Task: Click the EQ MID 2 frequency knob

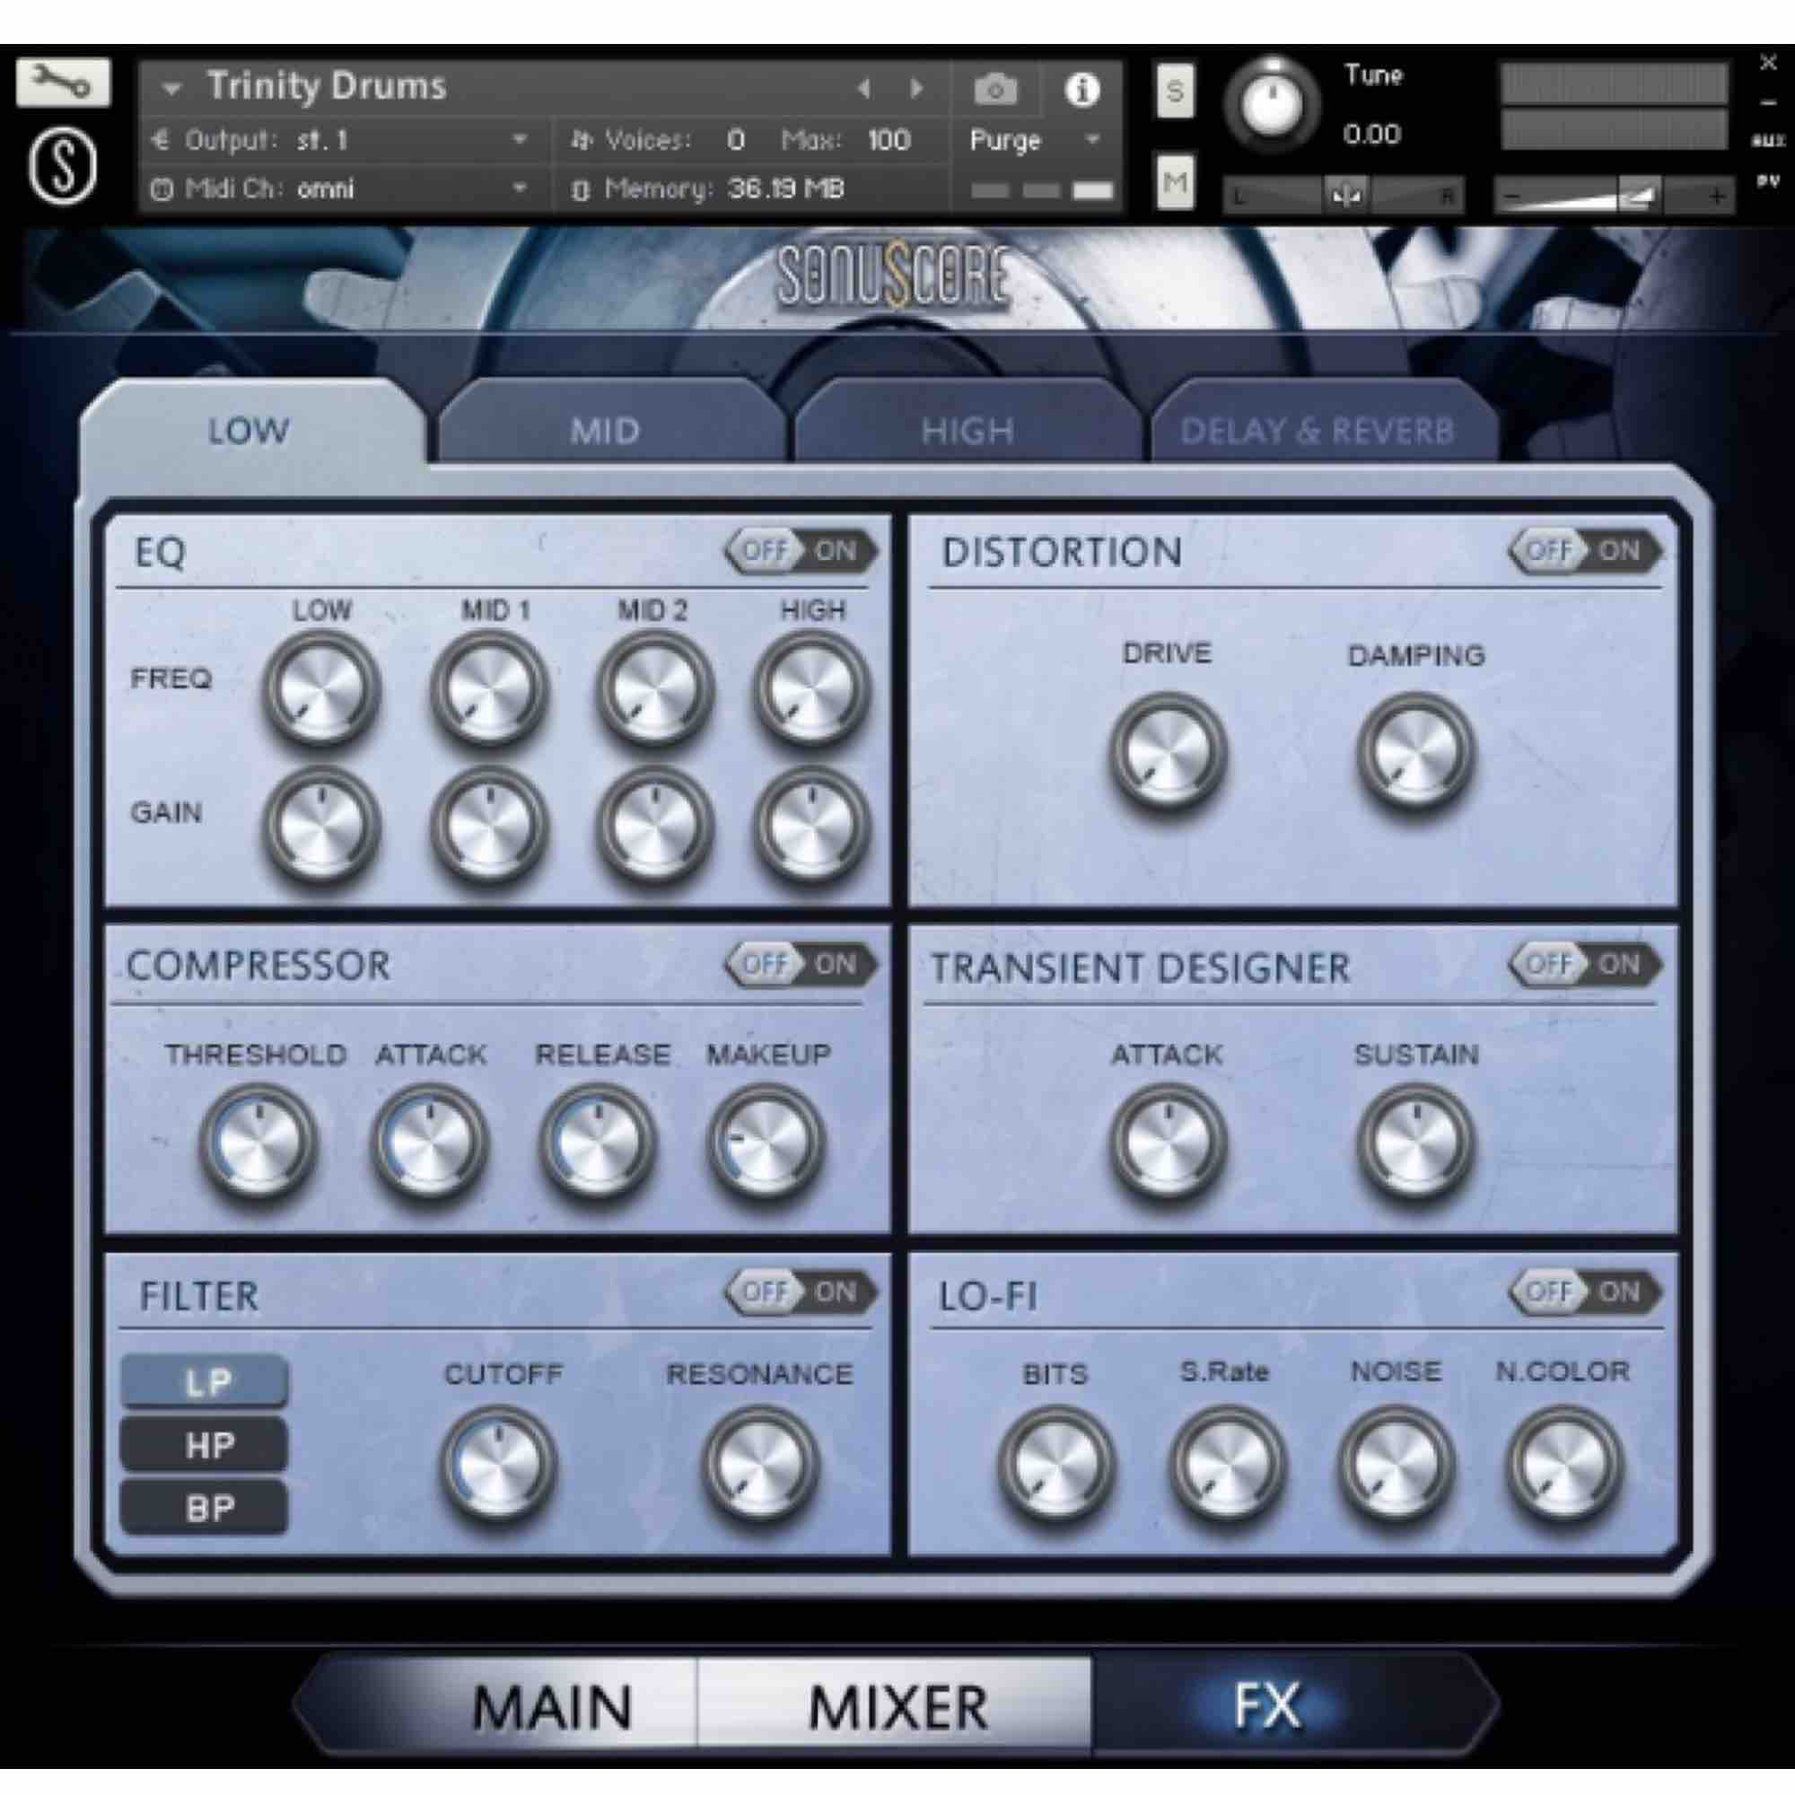Action: 655,688
